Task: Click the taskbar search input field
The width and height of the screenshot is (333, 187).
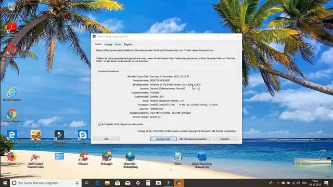Action: (46, 183)
